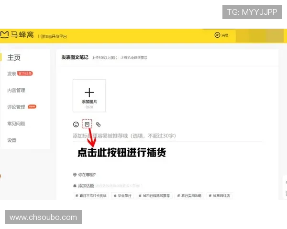The width and height of the screenshot is (287, 229).
Task: Click the shopping bag insert-product icon
Action: [x=87, y=124]
